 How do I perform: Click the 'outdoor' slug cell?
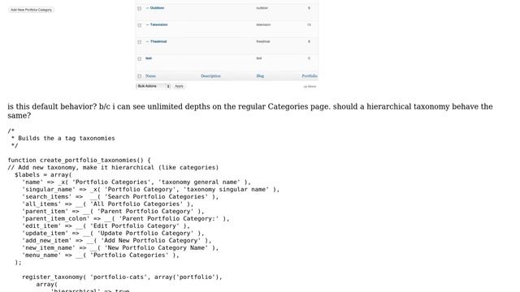[262, 8]
